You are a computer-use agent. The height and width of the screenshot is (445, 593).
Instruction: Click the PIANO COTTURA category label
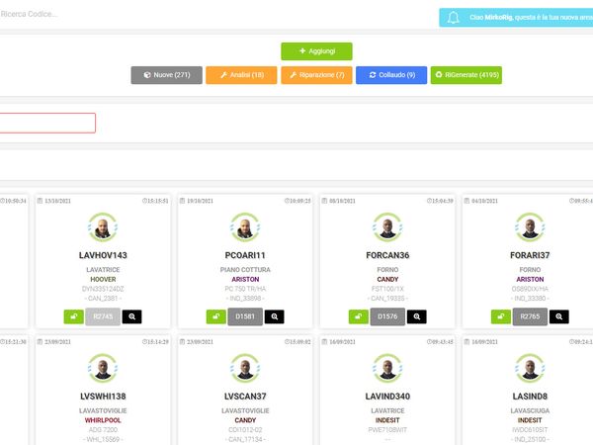[245, 270]
